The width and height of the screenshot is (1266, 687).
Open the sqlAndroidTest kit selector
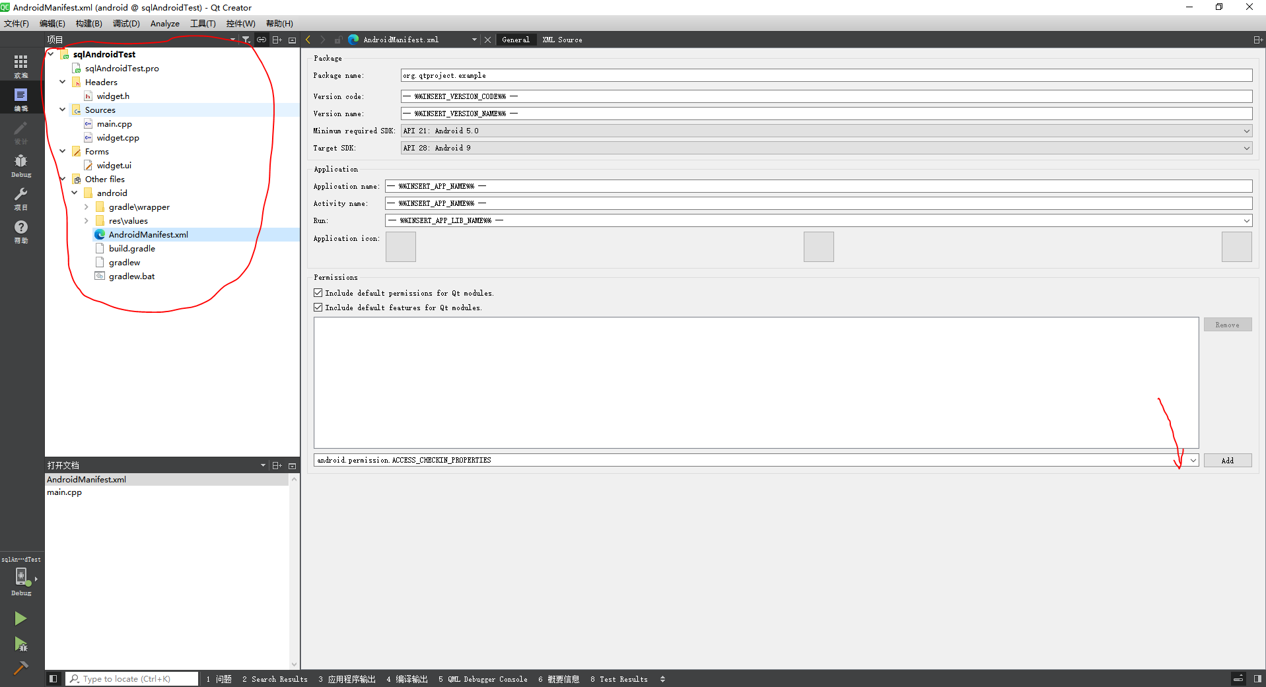tap(21, 577)
